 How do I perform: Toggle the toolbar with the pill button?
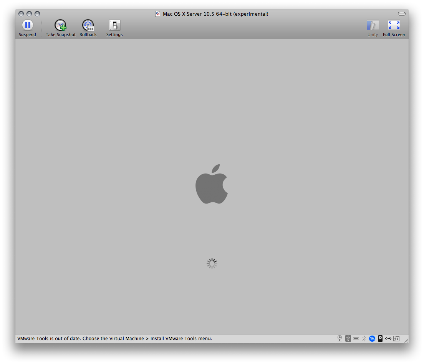402,14
